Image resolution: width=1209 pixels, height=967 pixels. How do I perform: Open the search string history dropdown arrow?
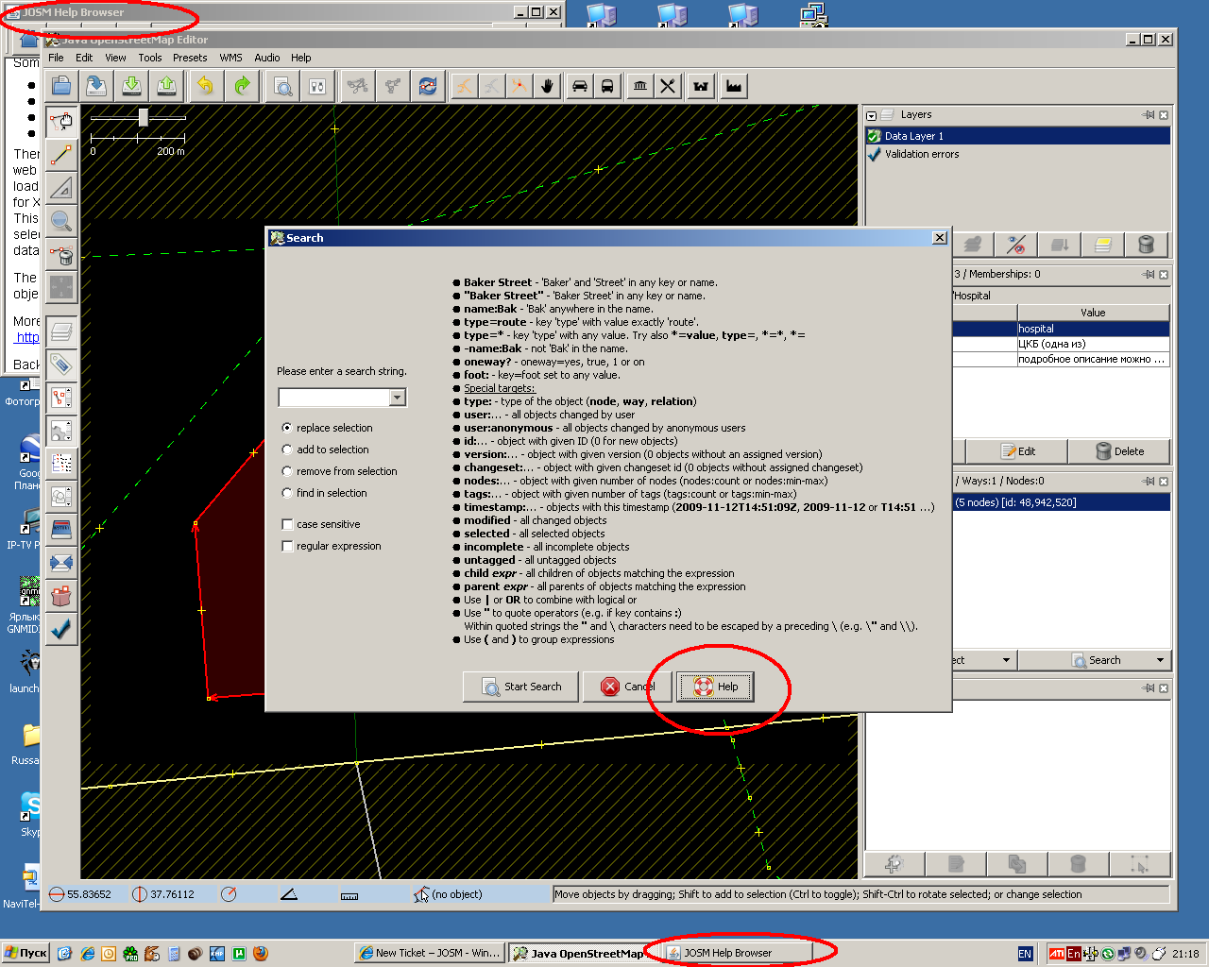click(398, 398)
